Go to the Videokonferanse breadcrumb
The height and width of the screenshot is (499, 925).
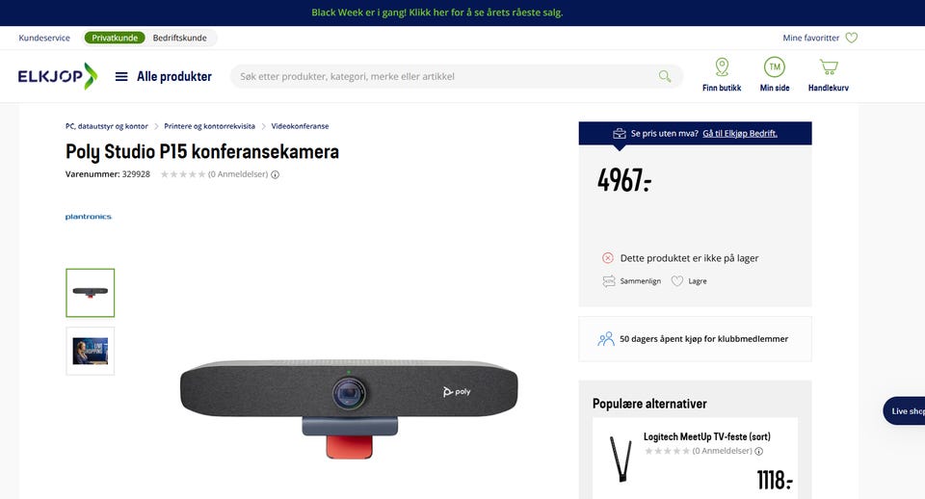click(x=300, y=126)
